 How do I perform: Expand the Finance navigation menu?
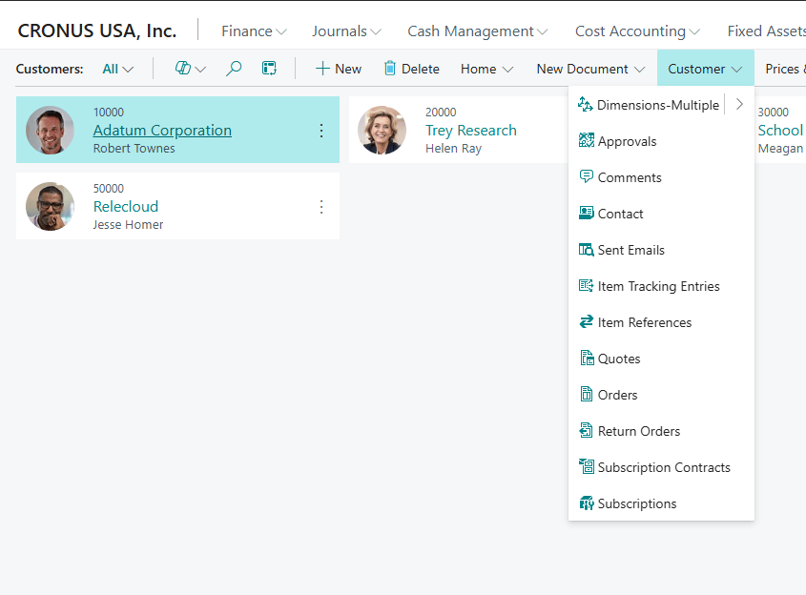254,31
